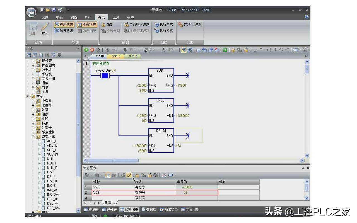Click the force lock icon in status chart toolbar
The height and width of the screenshot is (223, 357).
(x=137, y=175)
